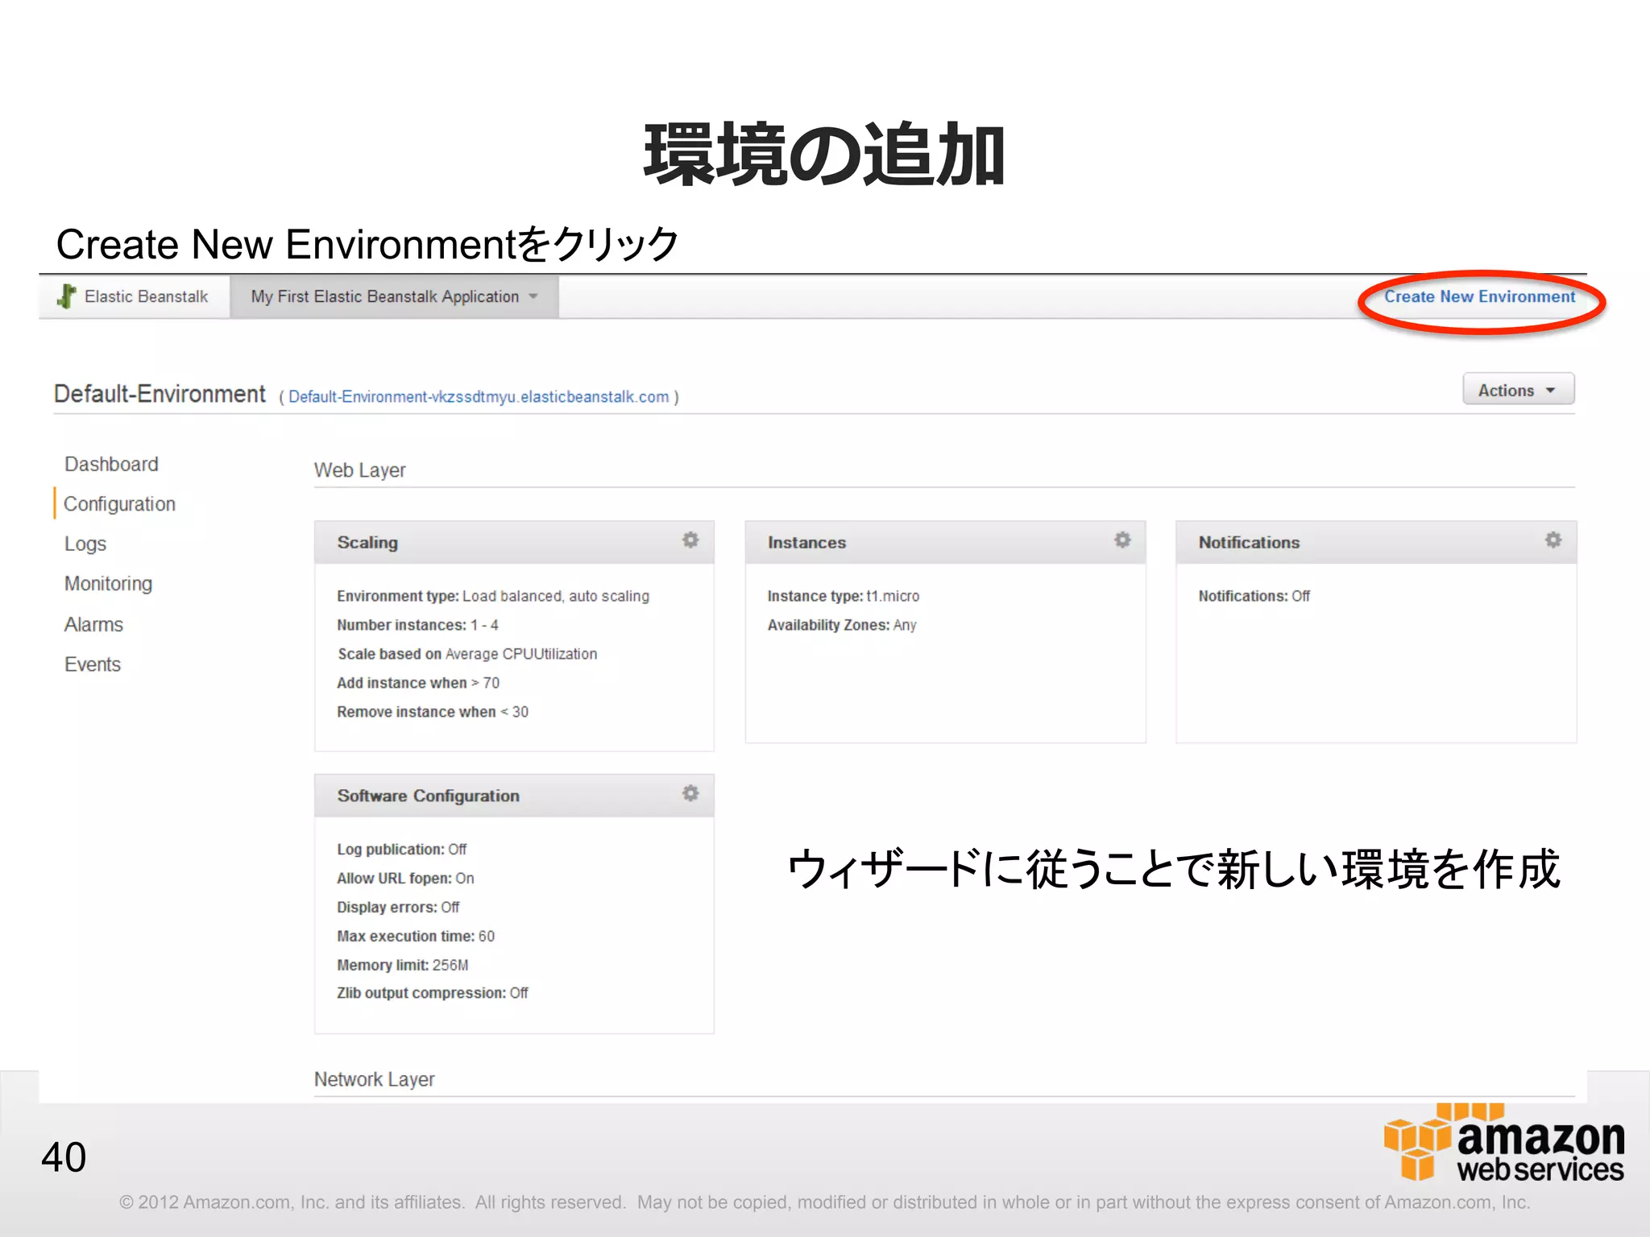Open the Actions dropdown button
Screen dimensions: 1650x1237
pyautogui.click(x=1518, y=390)
